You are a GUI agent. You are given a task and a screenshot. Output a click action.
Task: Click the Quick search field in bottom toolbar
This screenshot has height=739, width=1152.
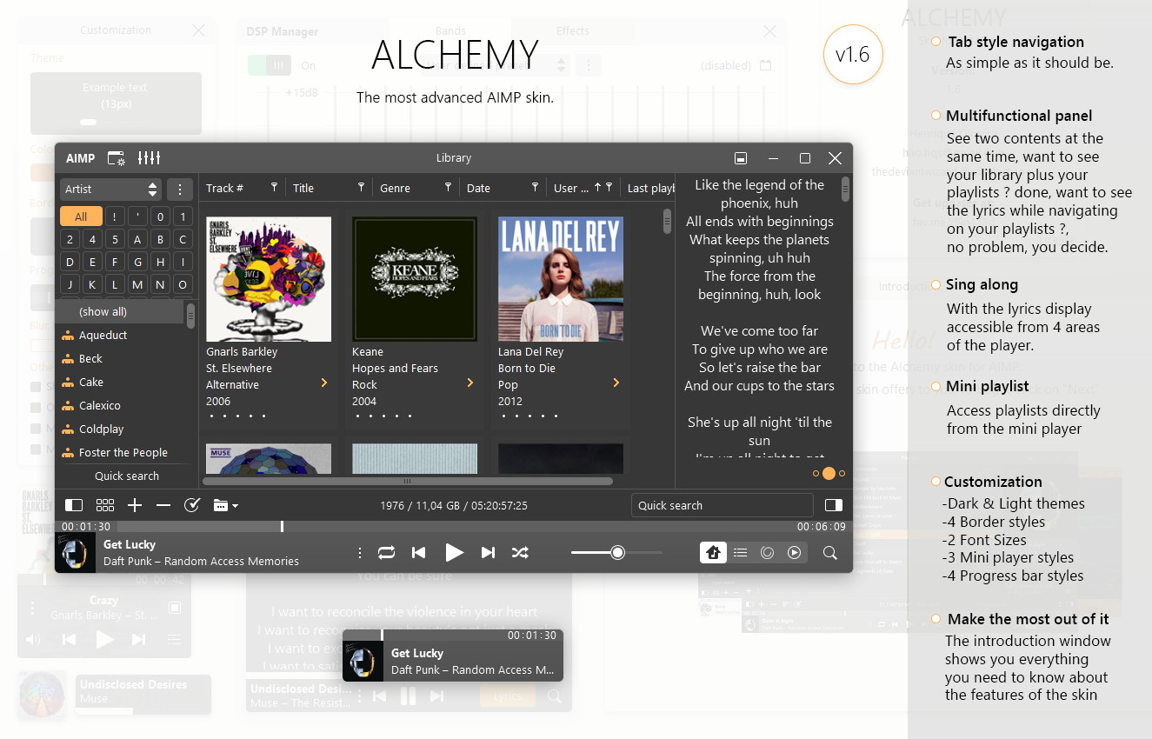click(722, 505)
